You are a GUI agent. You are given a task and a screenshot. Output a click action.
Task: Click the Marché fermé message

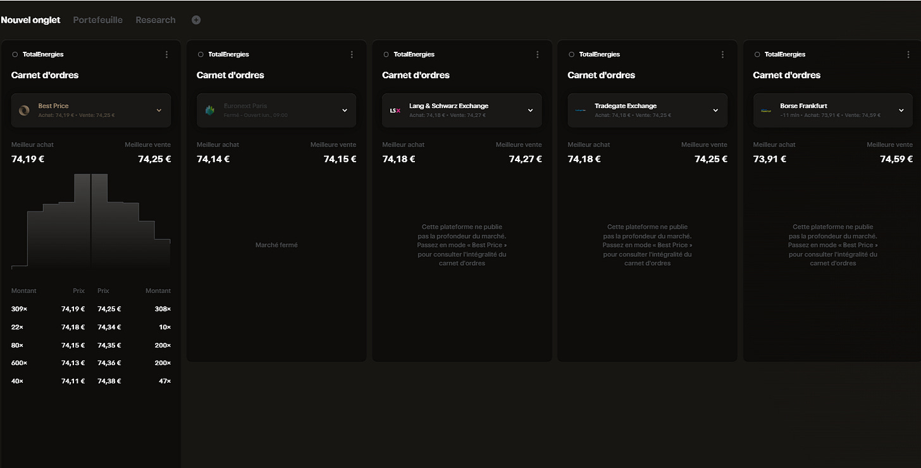[276, 245]
